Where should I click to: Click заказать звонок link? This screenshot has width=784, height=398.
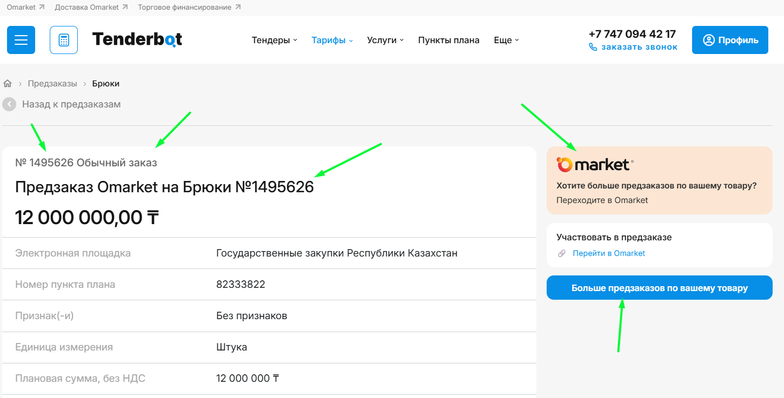tap(639, 47)
